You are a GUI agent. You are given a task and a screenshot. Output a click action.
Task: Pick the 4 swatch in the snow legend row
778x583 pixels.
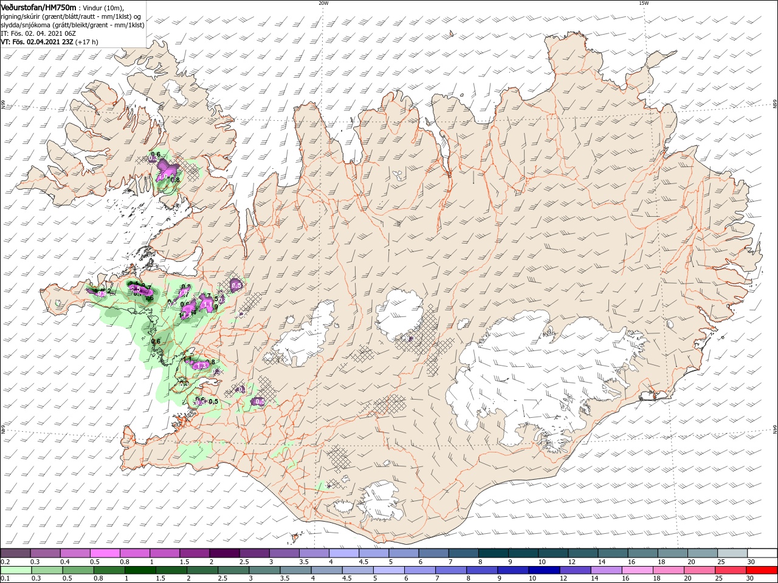[x=344, y=553]
